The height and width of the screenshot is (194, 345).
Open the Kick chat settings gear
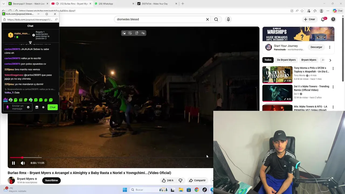(x=43, y=107)
